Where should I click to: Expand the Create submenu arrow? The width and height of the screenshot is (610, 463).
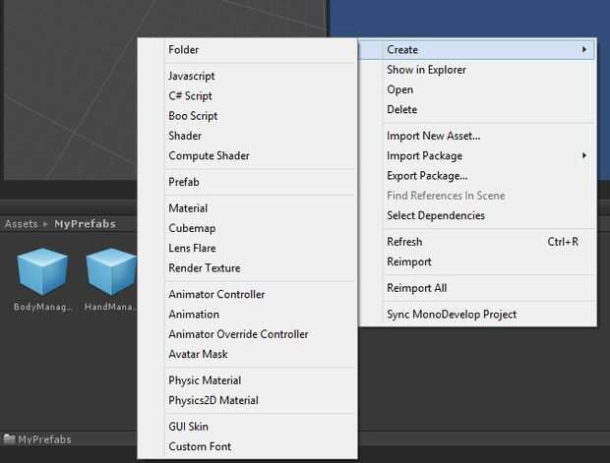(x=584, y=50)
